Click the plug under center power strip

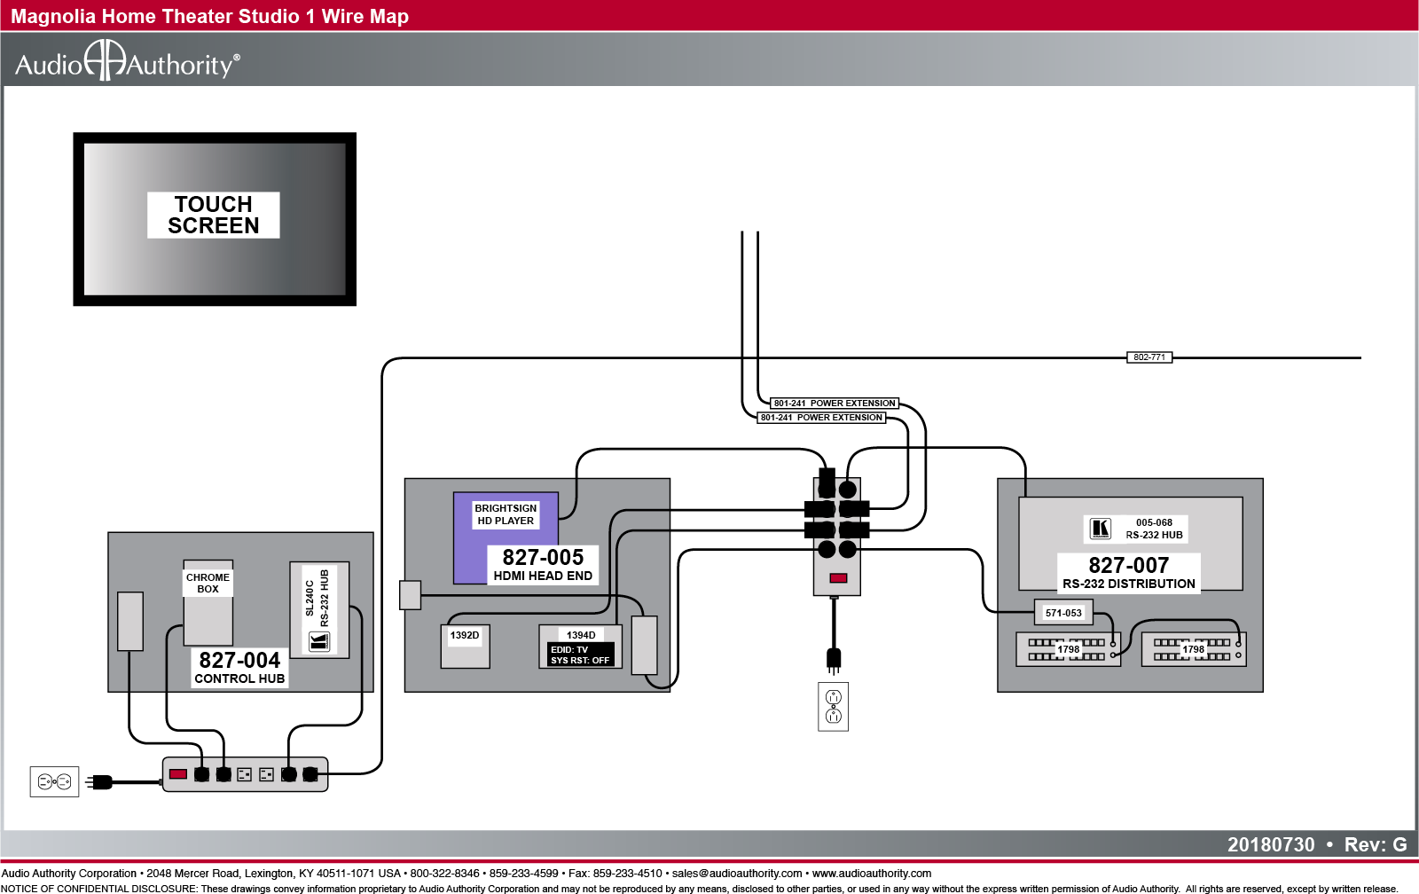point(834,661)
